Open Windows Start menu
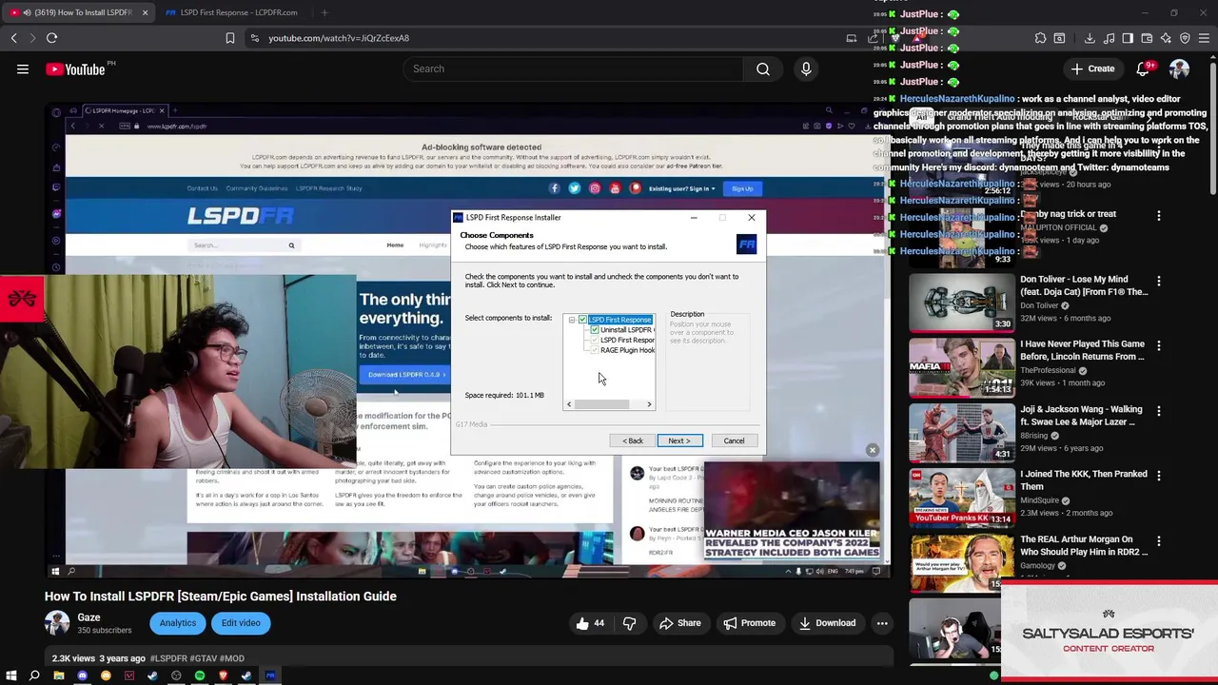1218x685 pixels. coord(11,675)
